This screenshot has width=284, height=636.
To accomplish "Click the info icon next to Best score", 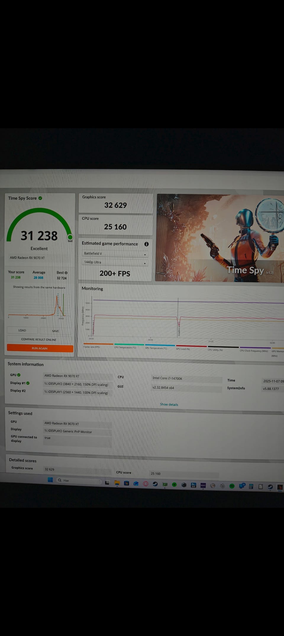I will click(x=66, y=273).
